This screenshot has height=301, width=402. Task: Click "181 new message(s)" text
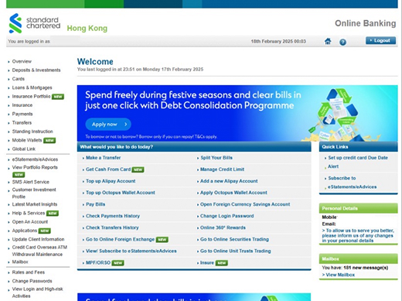coord(366,268)
